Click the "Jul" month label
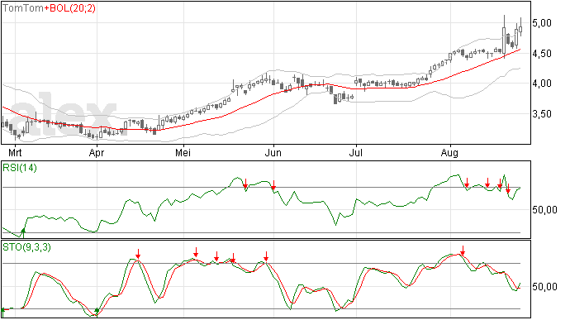The height and width of the screenshot is (320, 570). tap(355, 152)
